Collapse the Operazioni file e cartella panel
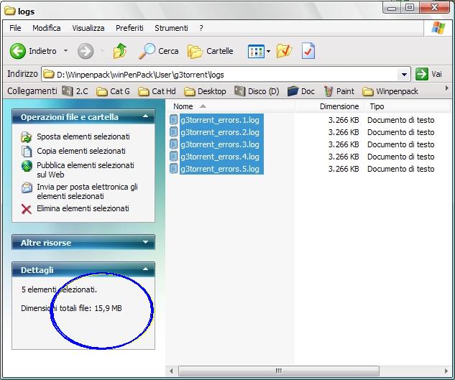455x380 pixels. pos(145,116)
